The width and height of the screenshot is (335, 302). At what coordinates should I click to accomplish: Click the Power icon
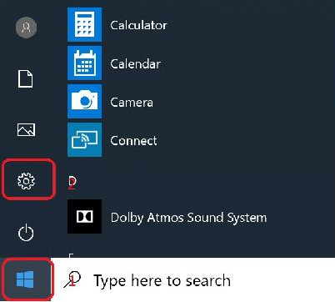point(26,232)
